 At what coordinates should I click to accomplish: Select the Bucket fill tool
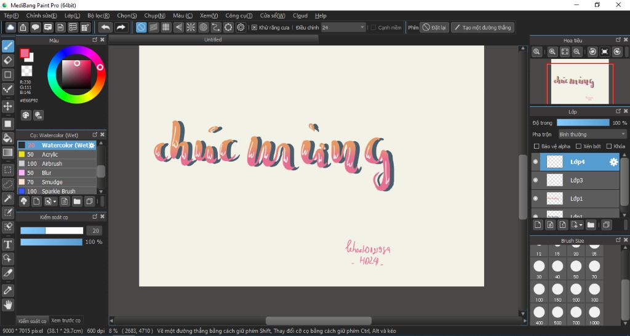coord(7,138)
